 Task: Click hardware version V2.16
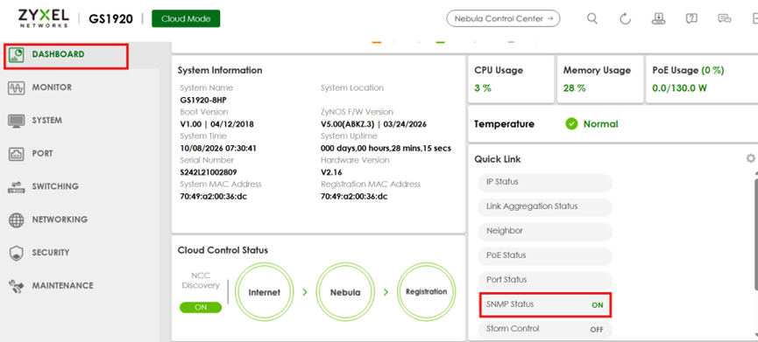tap(331, 172)
